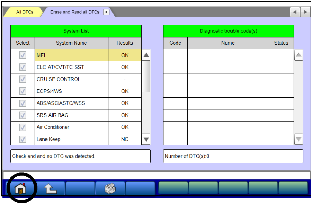Image resolution: width=312 pixels, height=204 pixels.
Task: Click the printer icon in toolbar
Action: 110,189
